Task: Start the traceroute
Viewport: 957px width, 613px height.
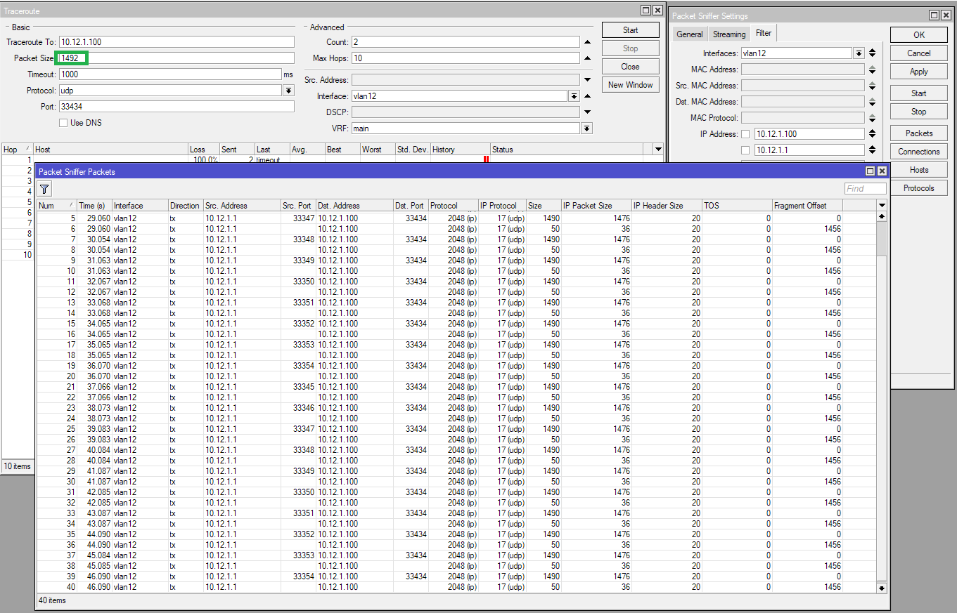Action: (x=631, y=30)
